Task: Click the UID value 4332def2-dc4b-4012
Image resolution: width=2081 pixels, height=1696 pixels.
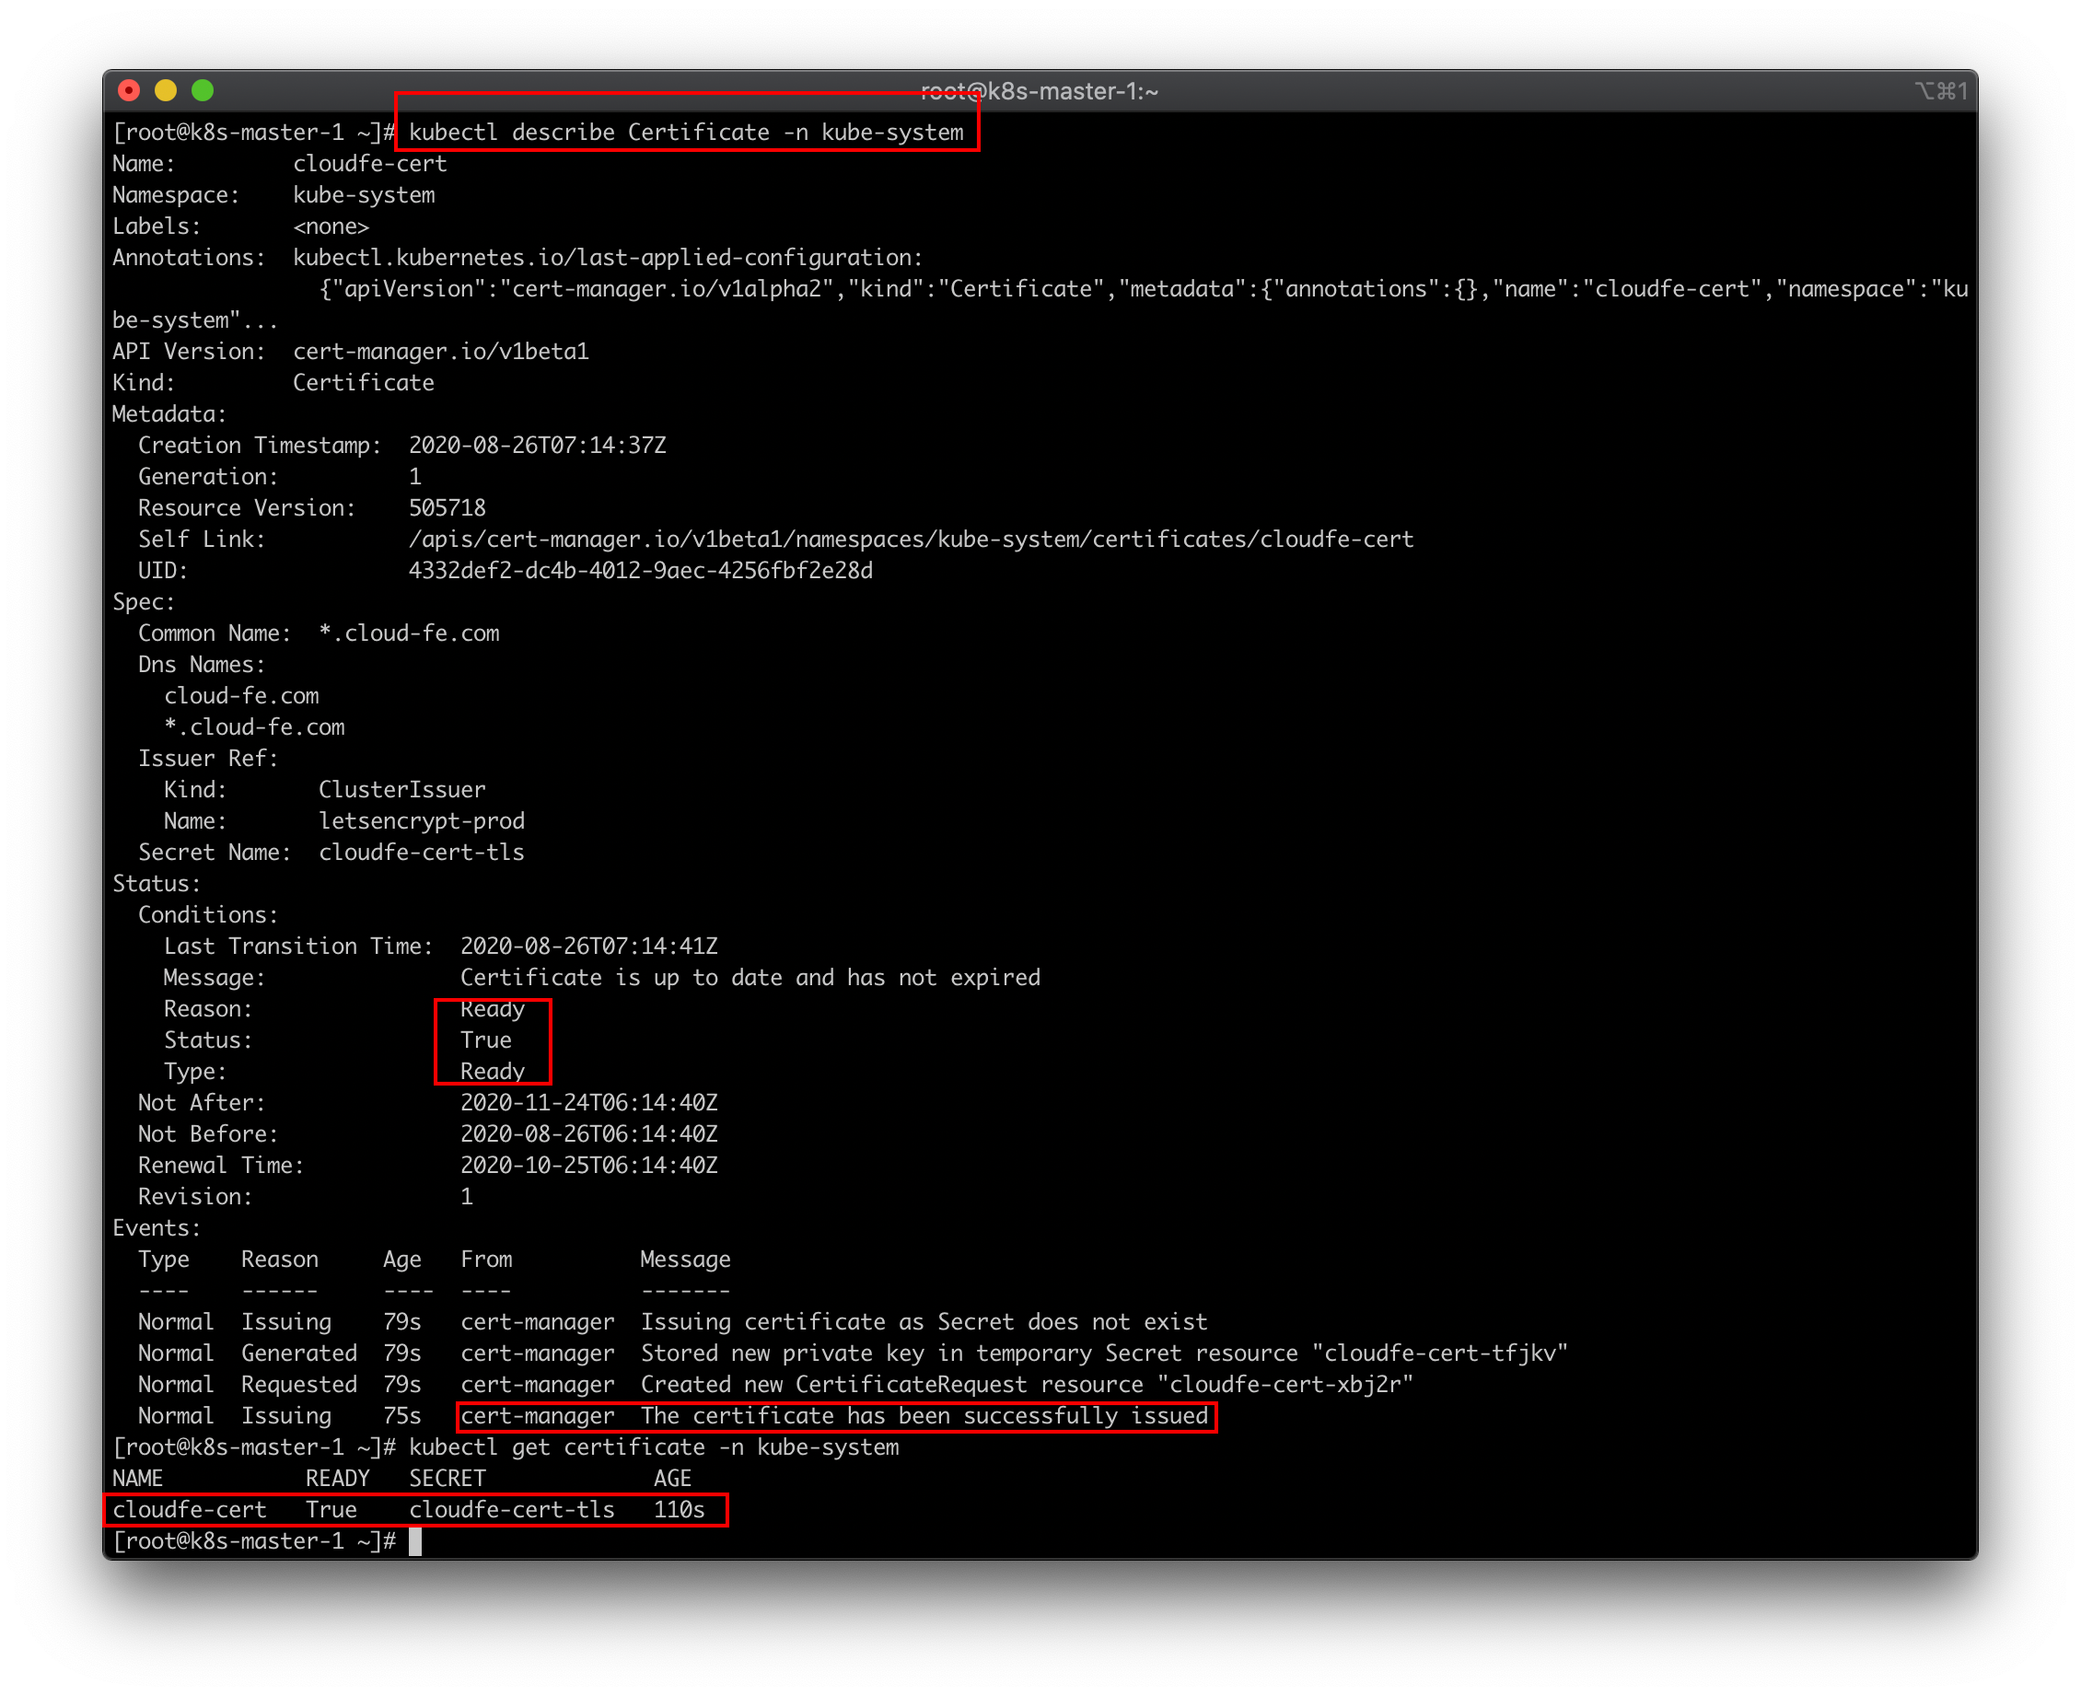Action: pyautogui.click(x=640, y=571)
